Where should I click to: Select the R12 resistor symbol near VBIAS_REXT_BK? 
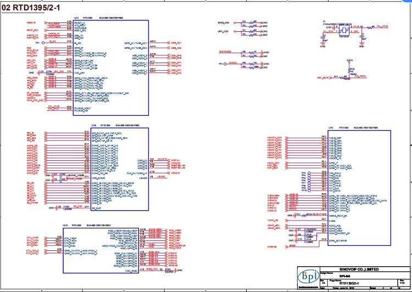[303, 215]
